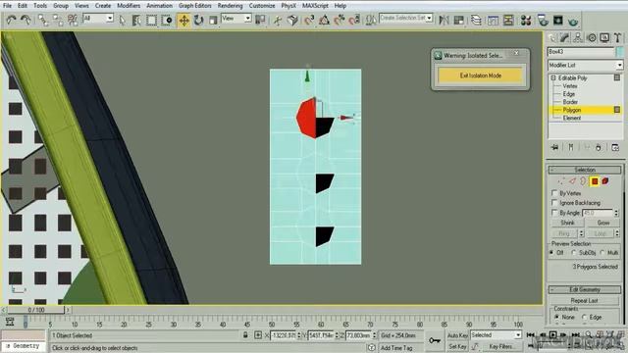Check the By Angle checkbox
This screenshot has width=628, height=353.
[554, 213]
